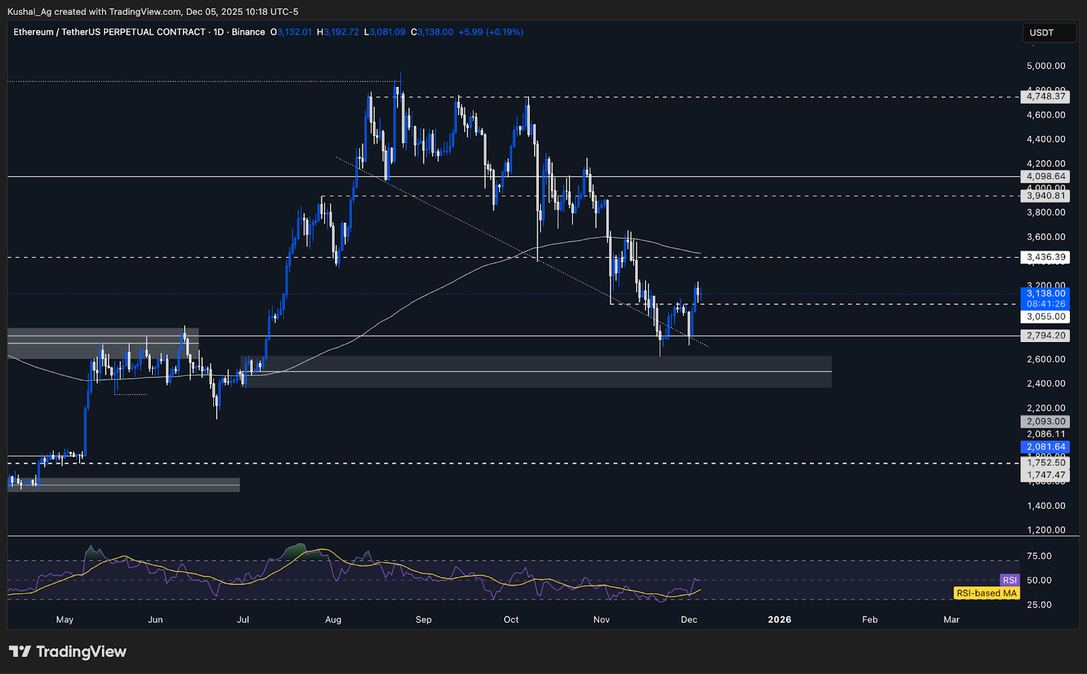Screen dimensions: 1087x674
Task: Select the 2,794.20 support price label
Action: (1046, 335)
